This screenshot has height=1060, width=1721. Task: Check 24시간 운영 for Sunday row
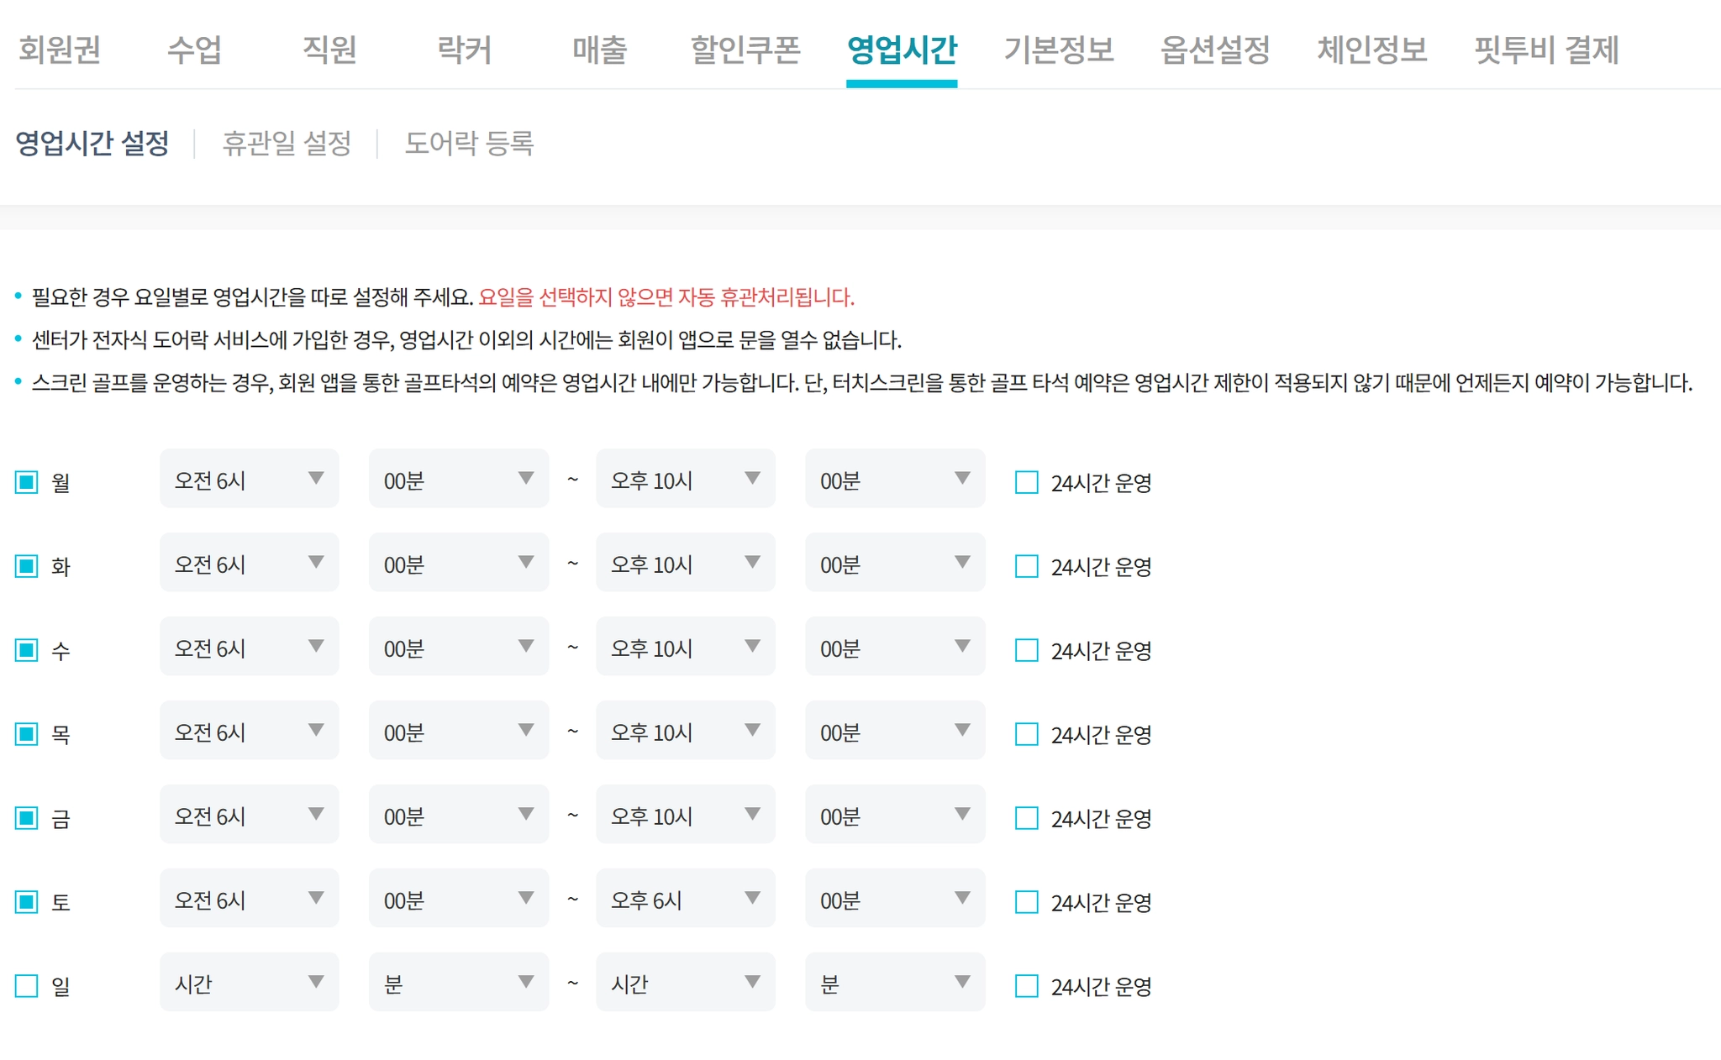[x=1027, y=985]
